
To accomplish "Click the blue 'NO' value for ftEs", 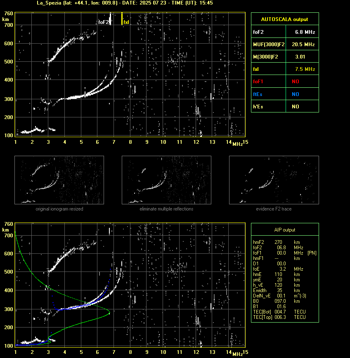I will point(296,94).
